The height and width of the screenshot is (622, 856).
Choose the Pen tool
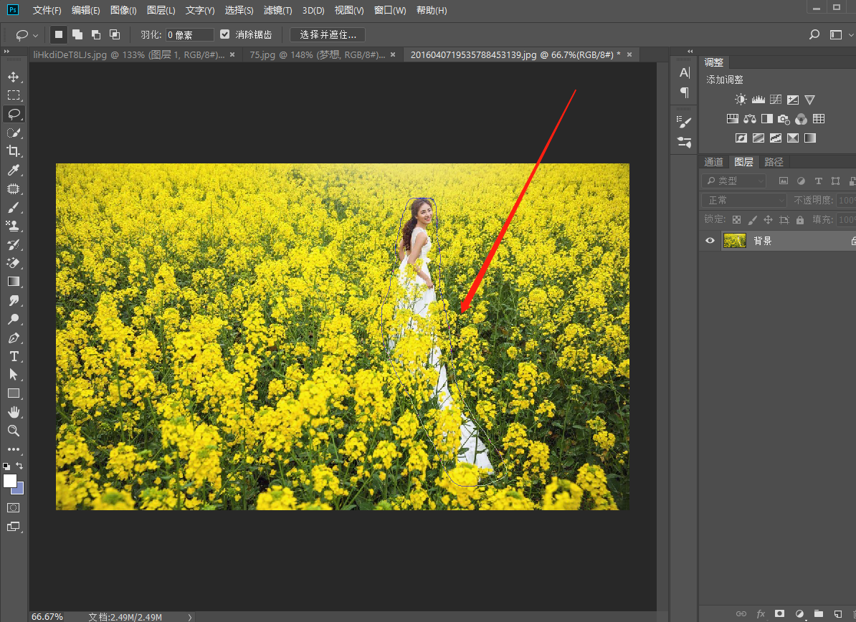coord(14,338)
